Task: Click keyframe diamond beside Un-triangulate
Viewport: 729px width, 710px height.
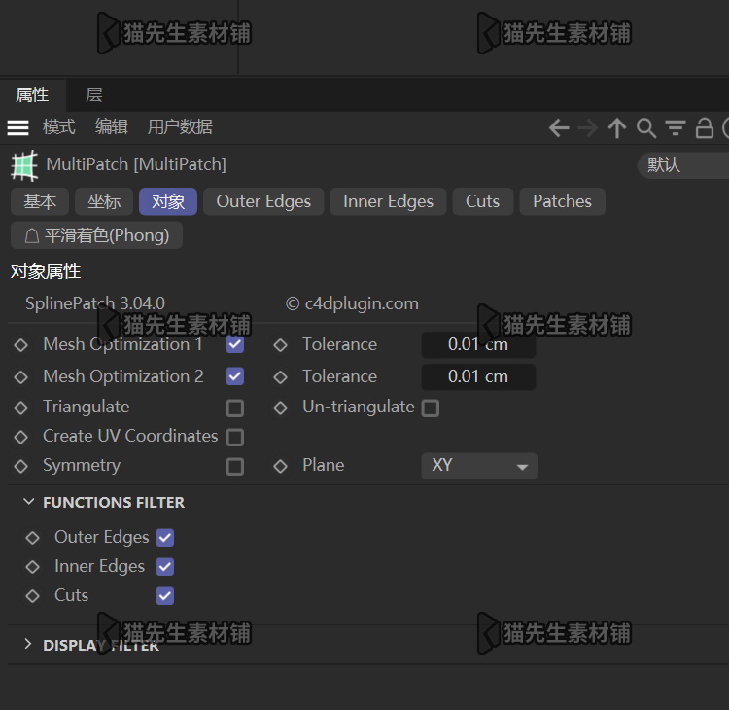Action: (280, 408)
